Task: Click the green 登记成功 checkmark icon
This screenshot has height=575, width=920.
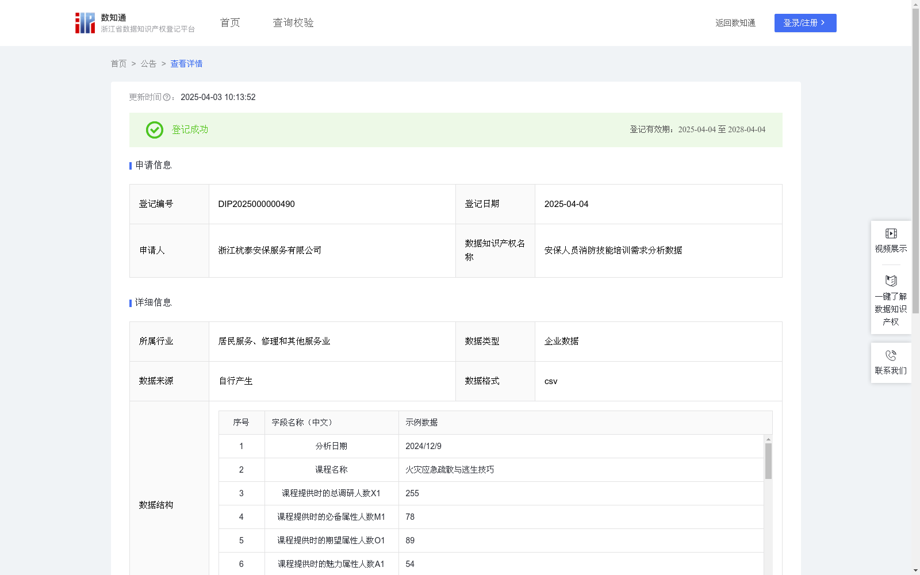Action: point(154,130)
